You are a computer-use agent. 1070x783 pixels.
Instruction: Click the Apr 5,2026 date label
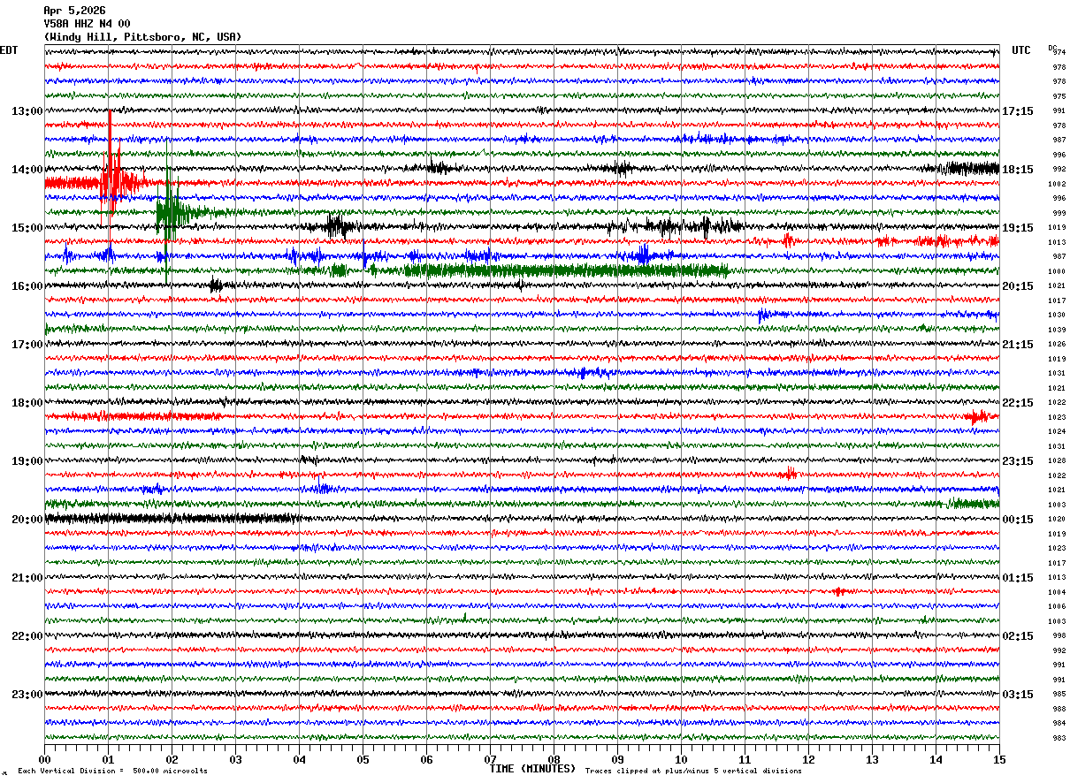[x=74, y=11]
